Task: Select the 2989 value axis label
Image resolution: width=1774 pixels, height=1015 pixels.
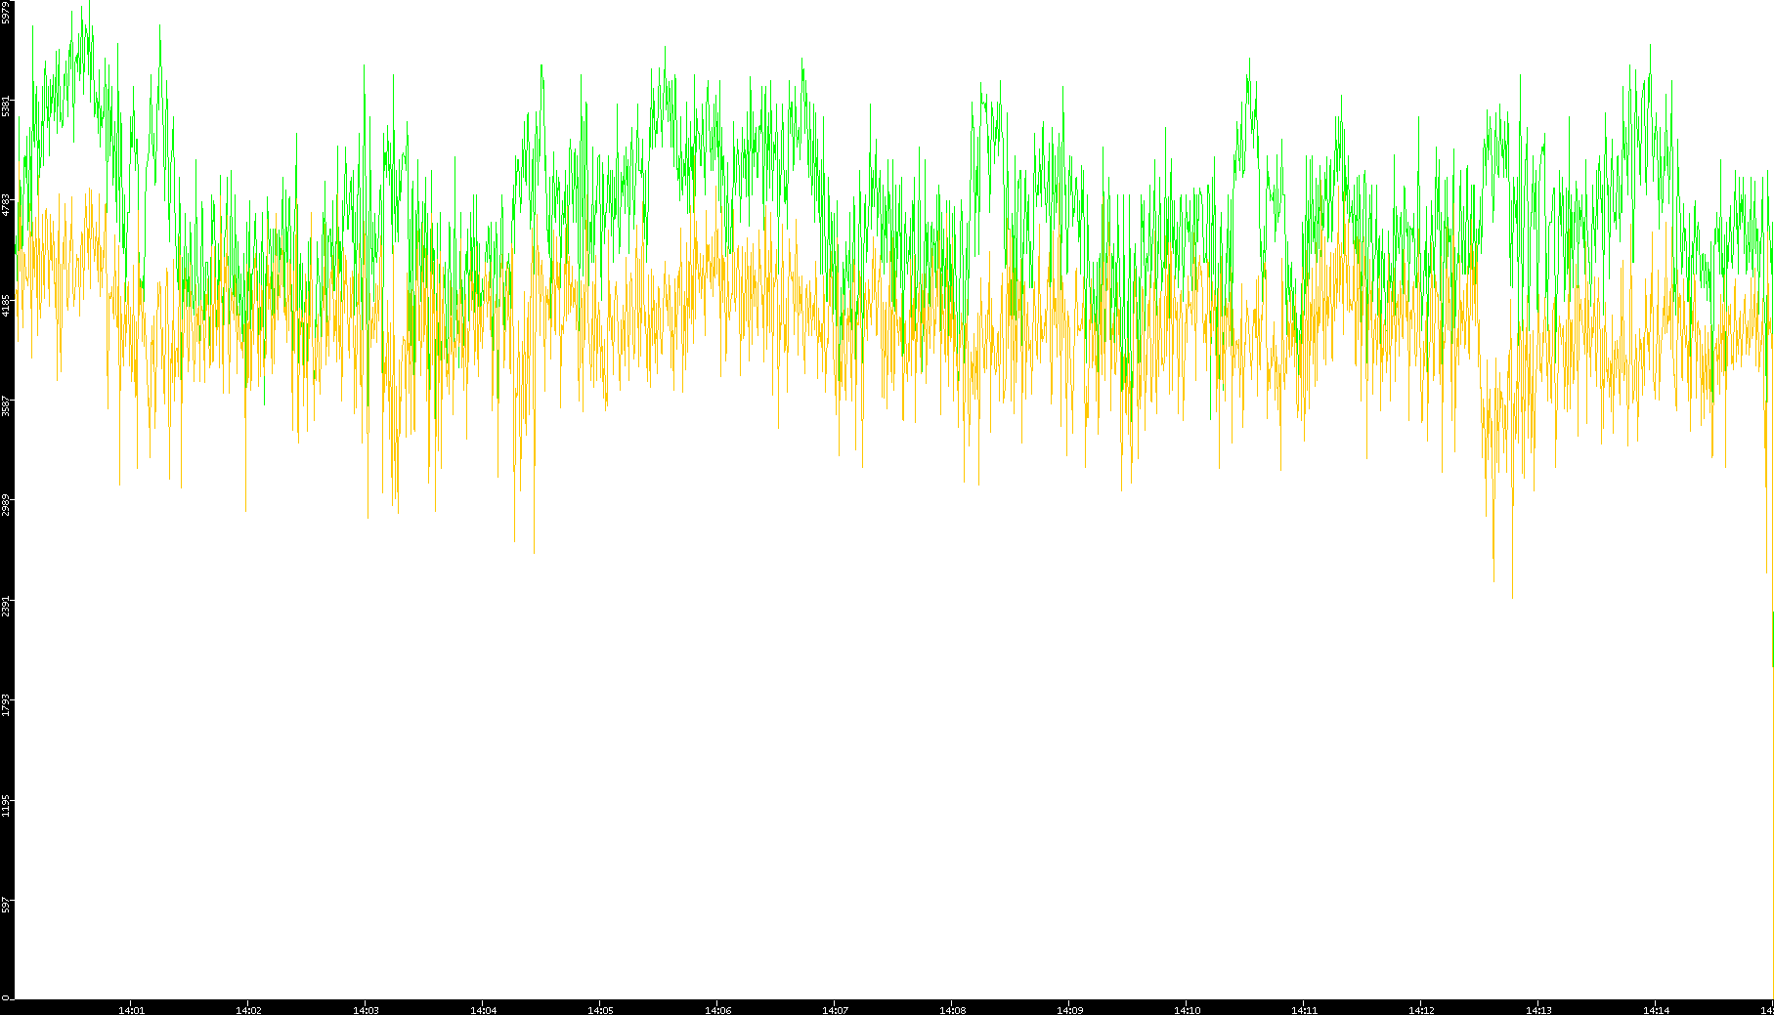Action: coord(7,505)
